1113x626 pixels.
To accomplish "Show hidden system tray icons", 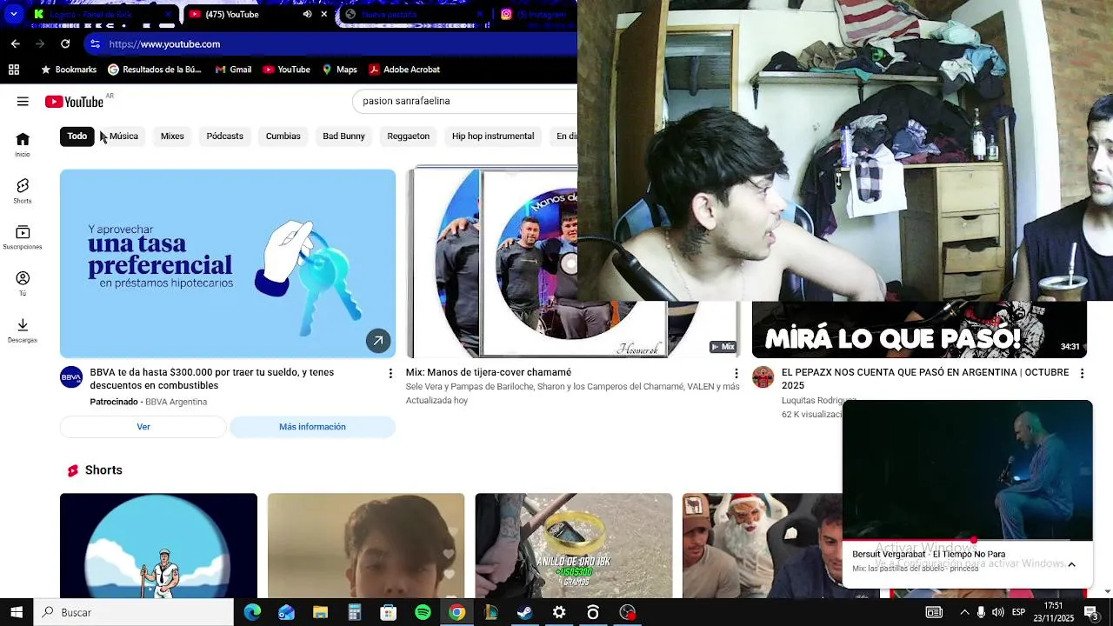I will pos(963,612).
